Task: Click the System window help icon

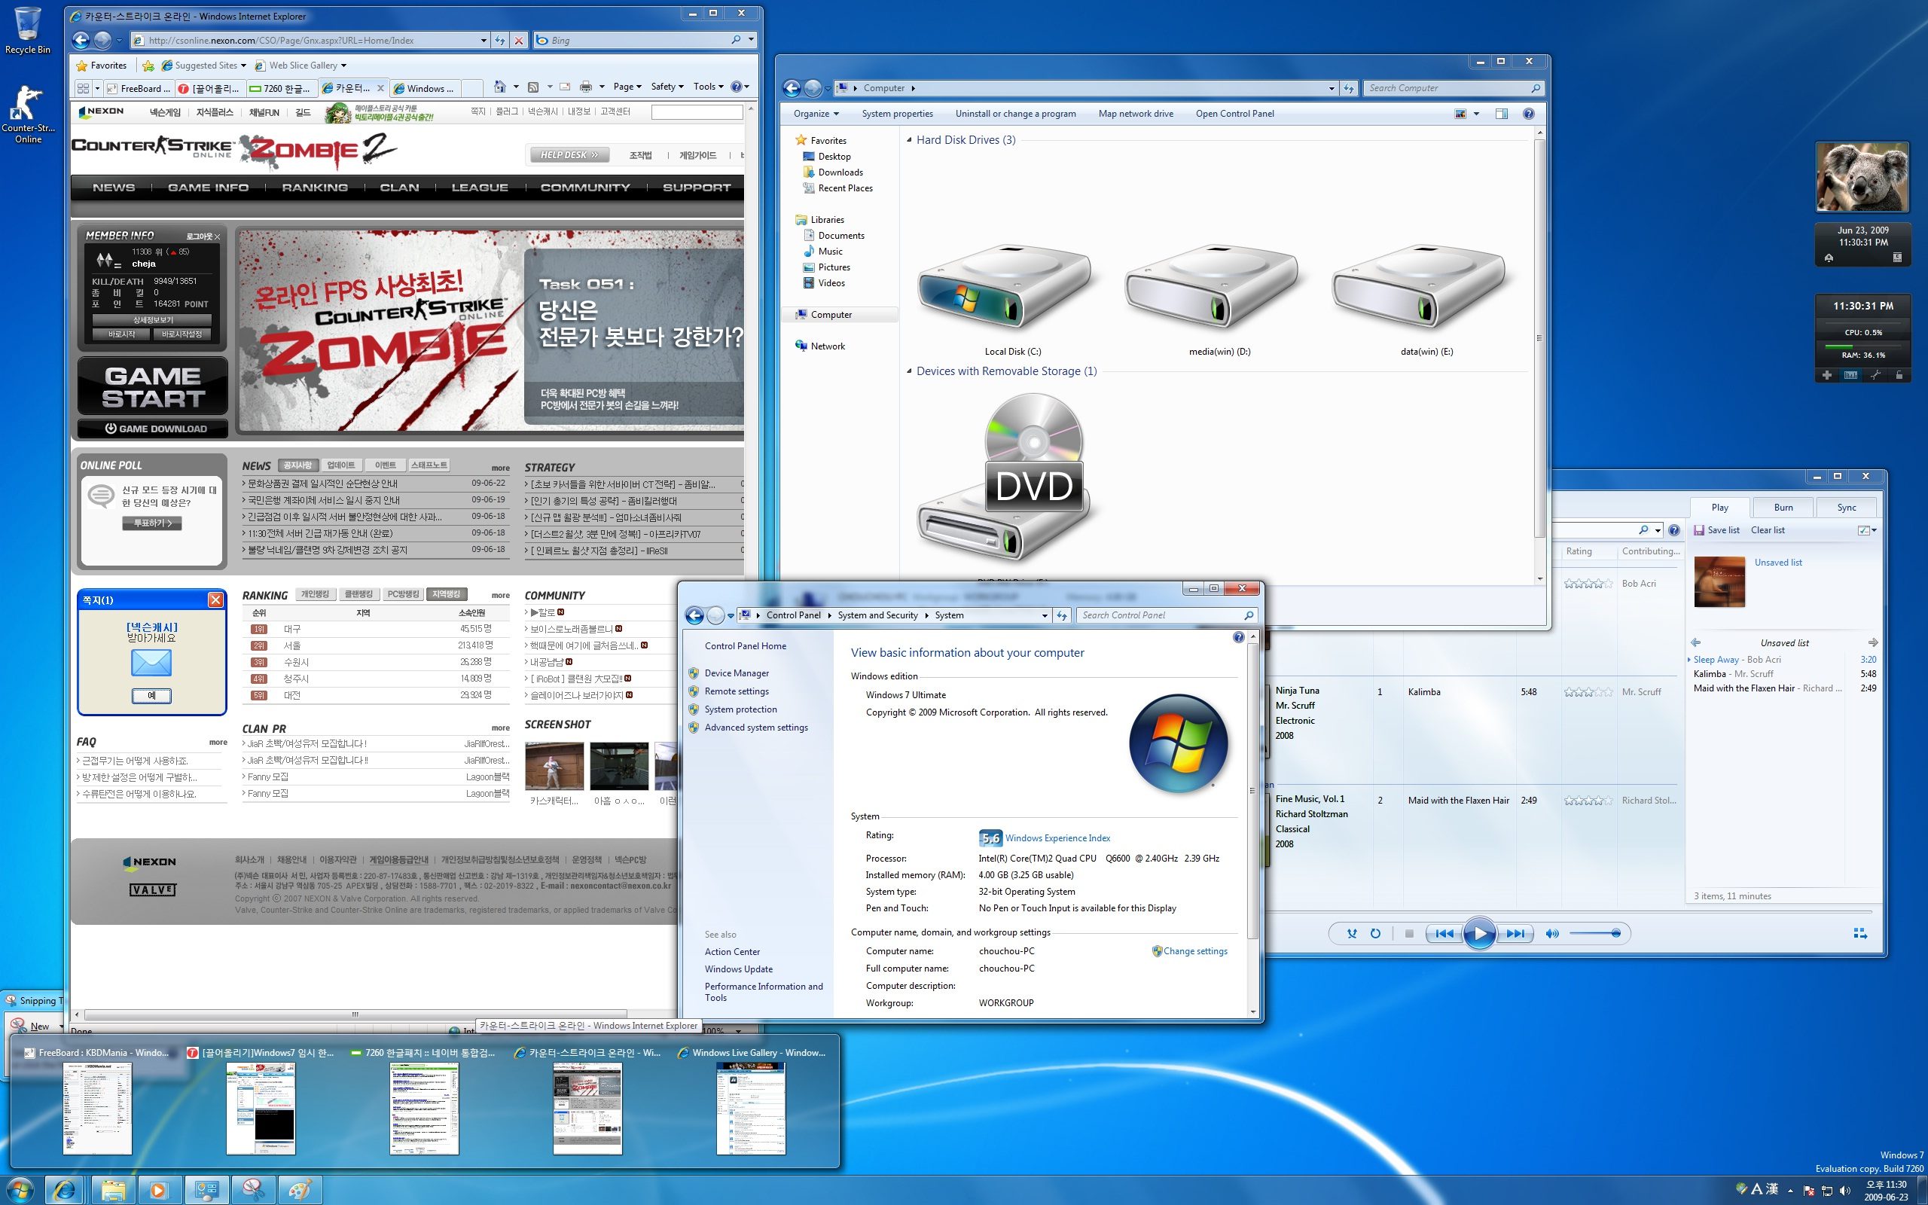Action: (x=1238, y=637)
